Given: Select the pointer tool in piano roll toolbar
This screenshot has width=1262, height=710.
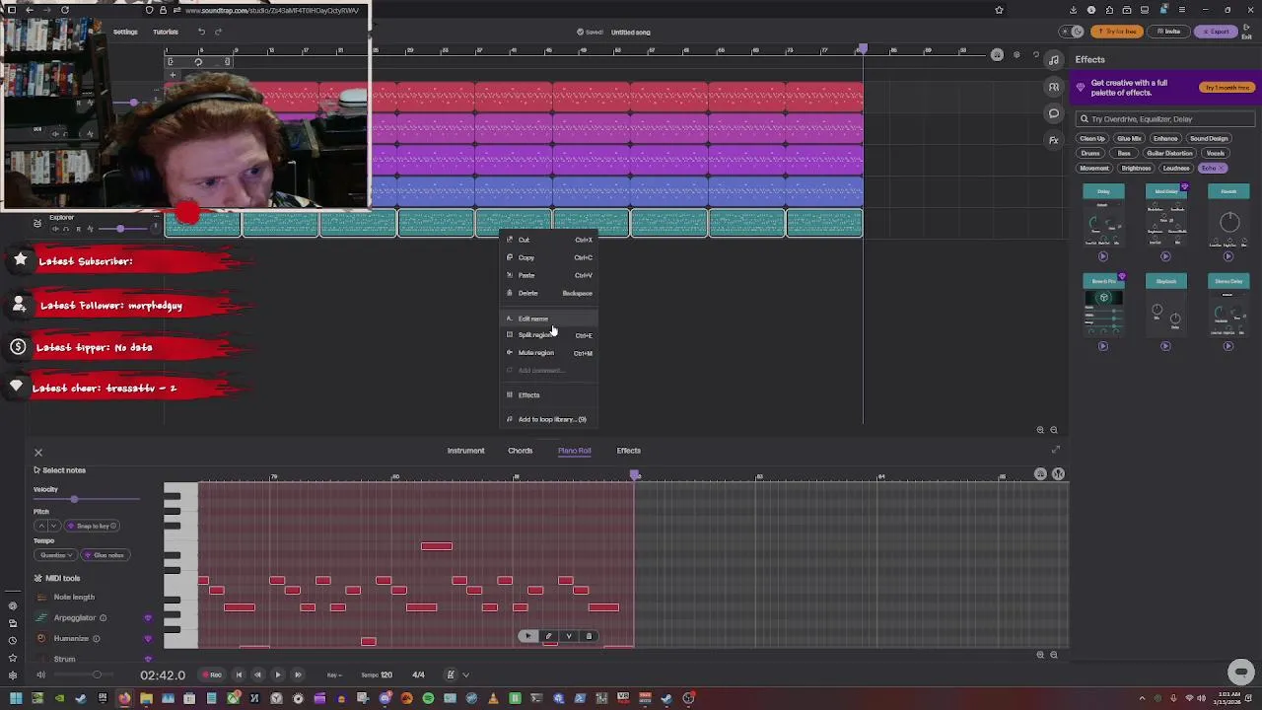Looking at the screenshot, I should coord(528,636).
